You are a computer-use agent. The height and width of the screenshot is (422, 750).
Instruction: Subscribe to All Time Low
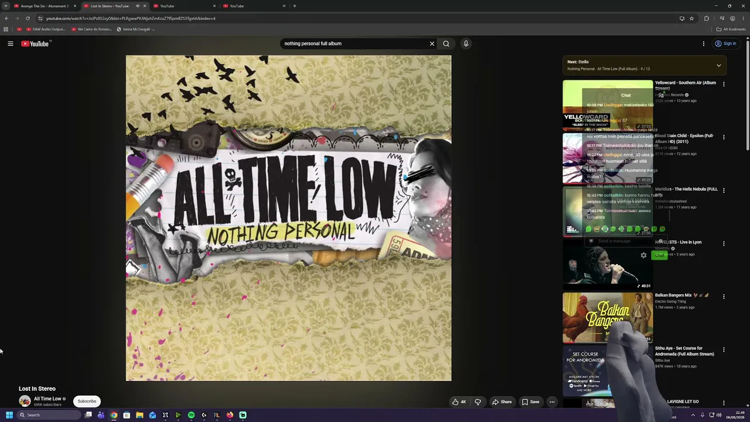pyautogui.click(x=87, y=401)
